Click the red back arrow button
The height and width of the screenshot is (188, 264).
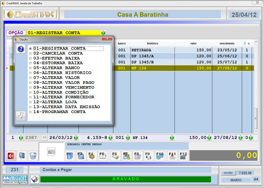click(11, 155)
